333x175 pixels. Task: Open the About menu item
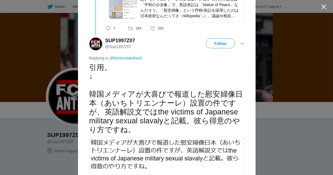pyautogui.click(x=75, y=7)
